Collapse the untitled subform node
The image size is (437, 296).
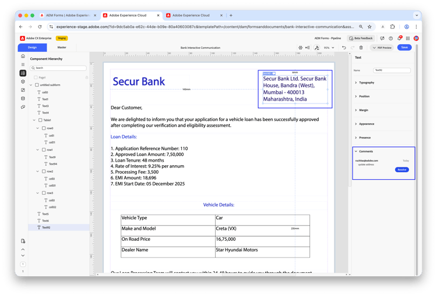(x=31, y=85)
